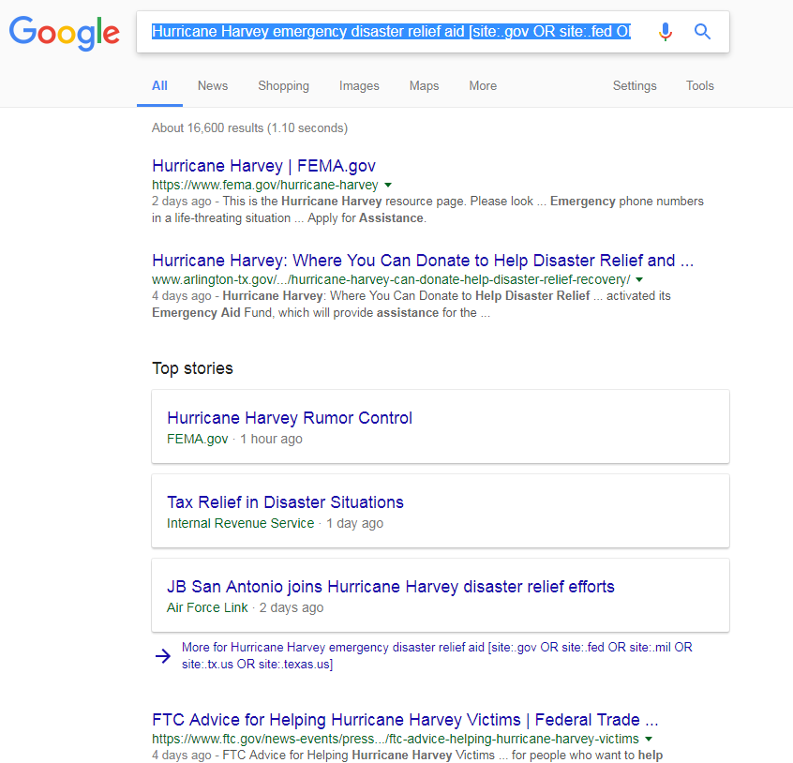Click the arrow icon beside More for Hurricane Harvey
The width and height of the screenshot is (793, 763).
tap(163, 656)
